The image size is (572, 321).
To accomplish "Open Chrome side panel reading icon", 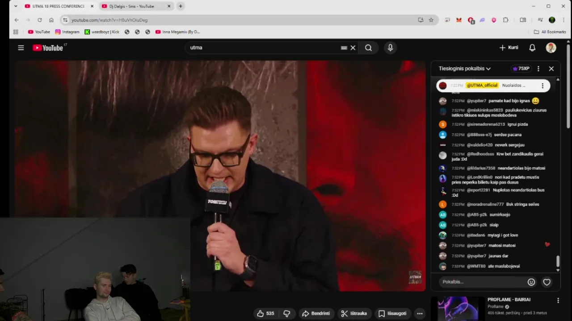I will (523, 20).
